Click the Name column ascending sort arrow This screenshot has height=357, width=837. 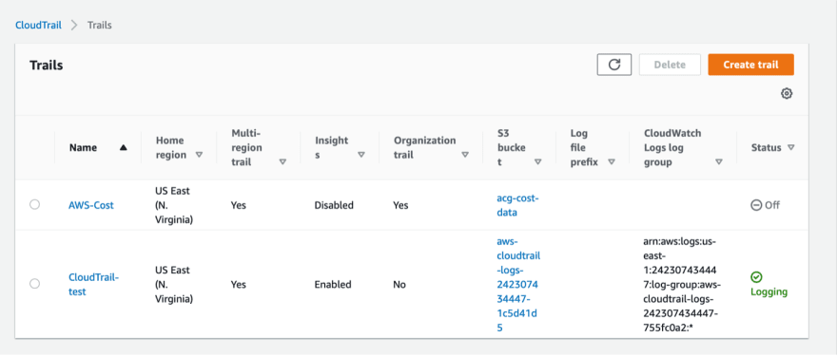coord(124,148)
